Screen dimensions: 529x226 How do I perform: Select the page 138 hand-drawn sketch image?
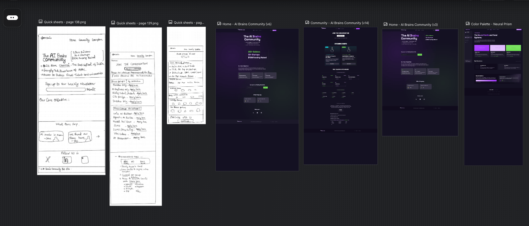(71, 101)
